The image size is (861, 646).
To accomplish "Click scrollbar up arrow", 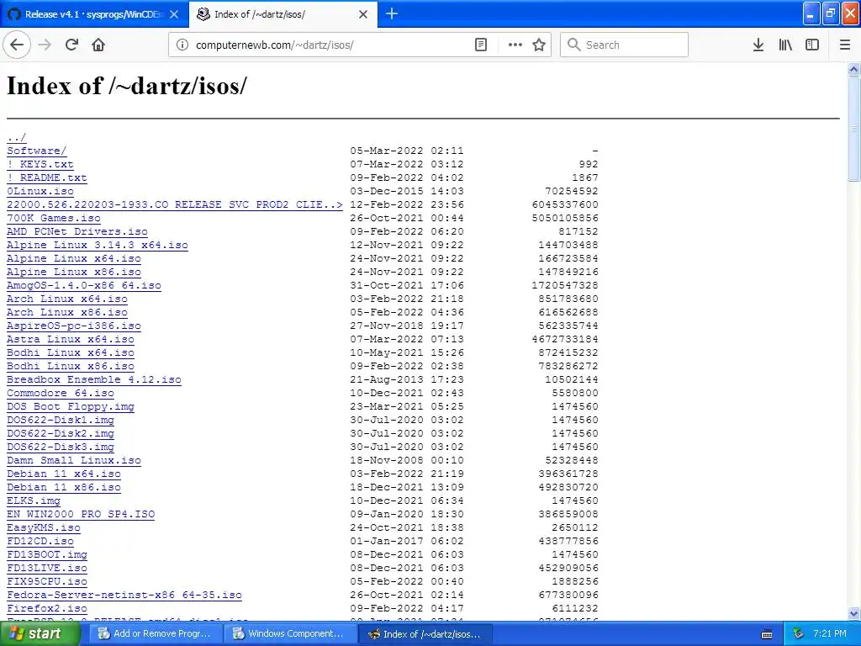I will pyautogui.click(x=854, y=69).
